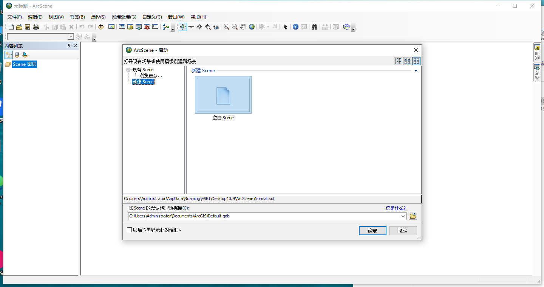Pin the 内容列表 panel with auto-hide
Image resolution: width=544 pixels, height=287 pixels.
click(x=69, y=46)
